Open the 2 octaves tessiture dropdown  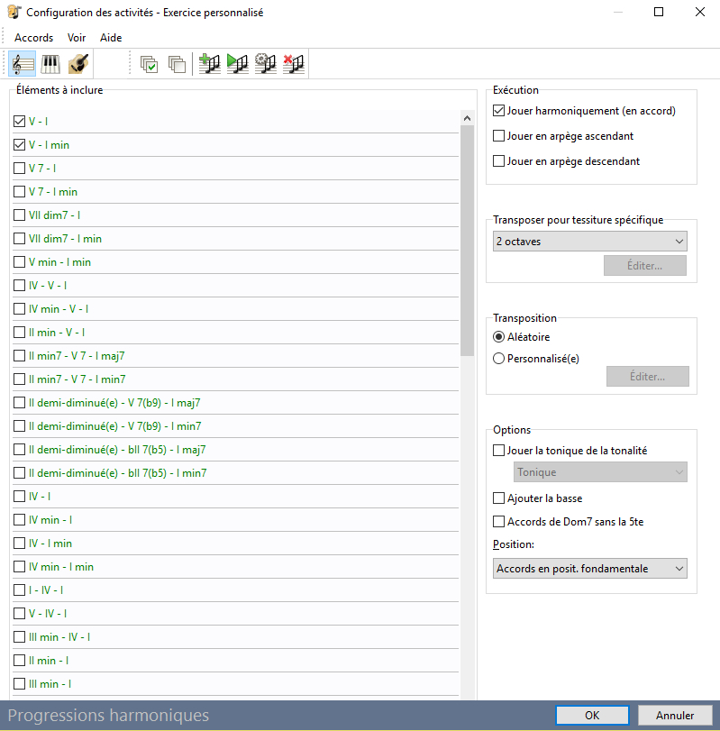[590, 242]
